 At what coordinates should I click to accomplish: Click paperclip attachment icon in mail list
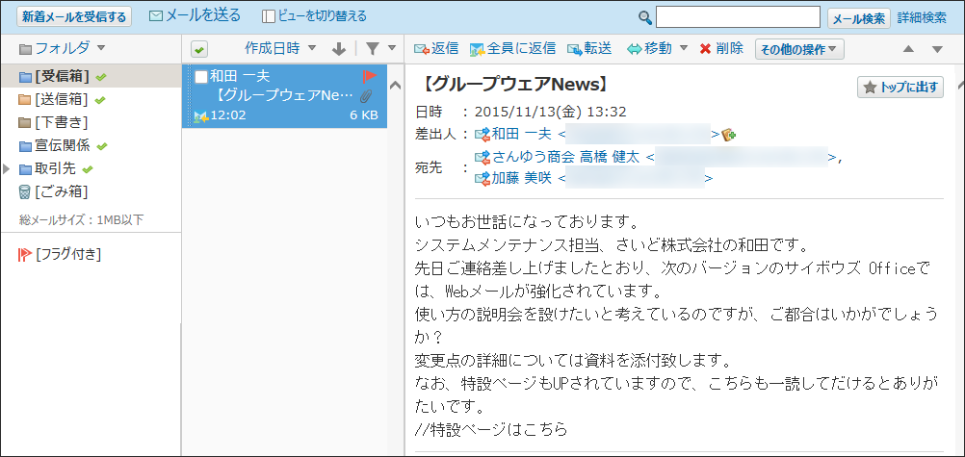tap(367, 95)
